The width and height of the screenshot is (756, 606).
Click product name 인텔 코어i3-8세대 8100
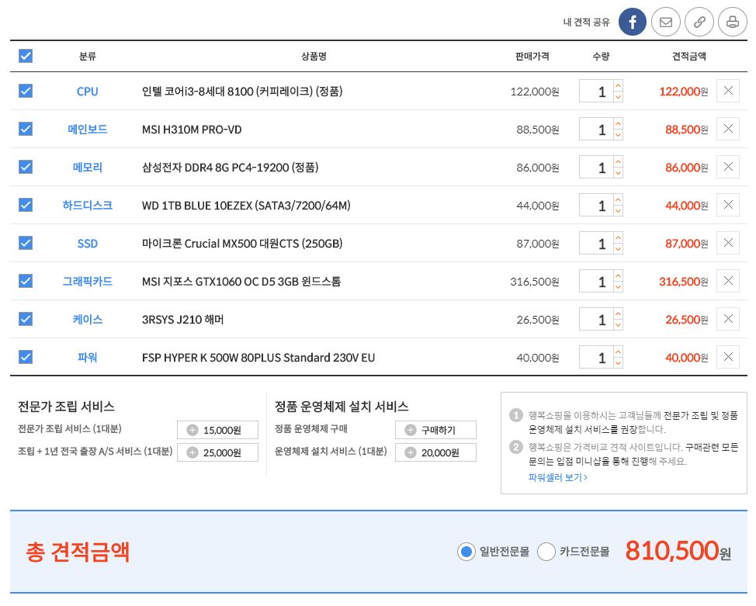(x=242, y=91)
